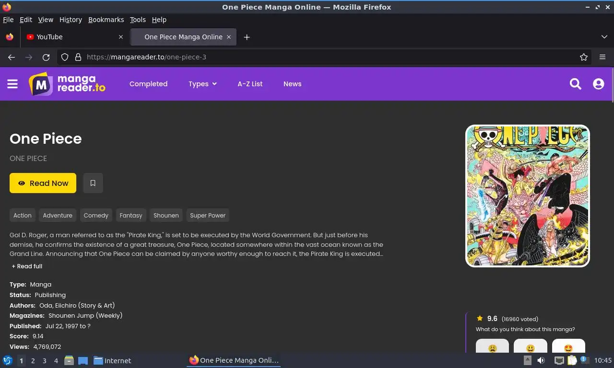The image size is (614, 368).
Task: Open the clipboard tray icon
Action: 572,361
